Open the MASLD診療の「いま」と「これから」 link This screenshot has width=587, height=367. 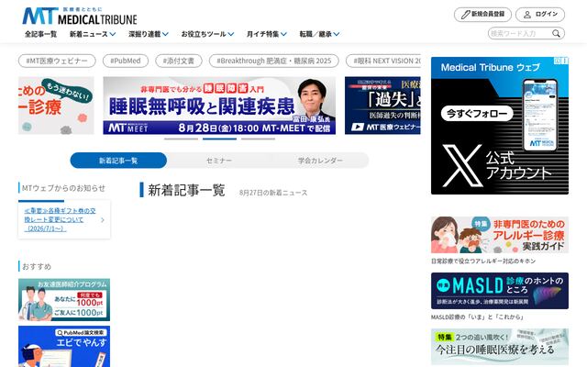[x=477, y=317]
